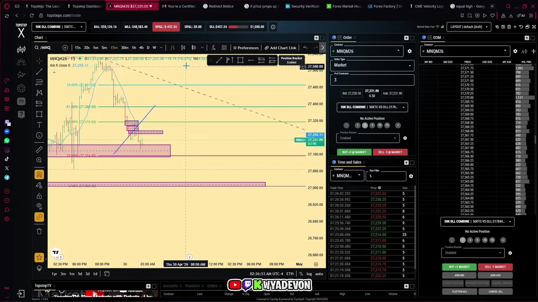Open the 50K DLL COMBINE account dropdown in top bar

59,27
